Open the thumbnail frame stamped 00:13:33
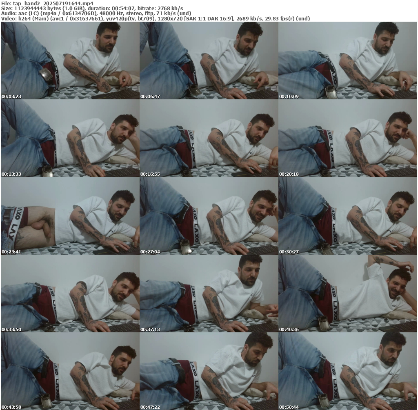Image resolution: width=418 pixels, height=410 pixels. point(70,138)
